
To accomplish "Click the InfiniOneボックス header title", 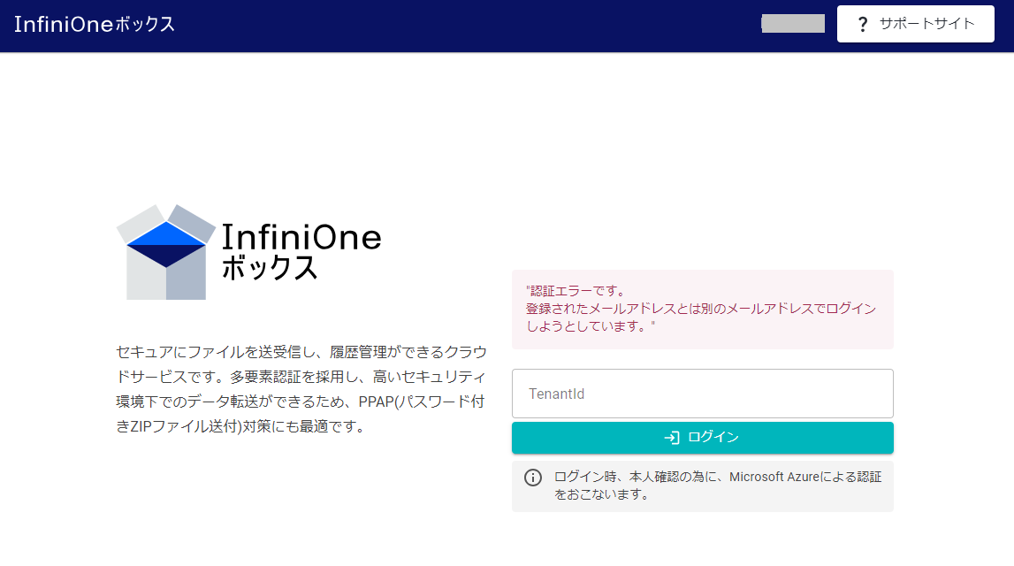I will (95, 25).
